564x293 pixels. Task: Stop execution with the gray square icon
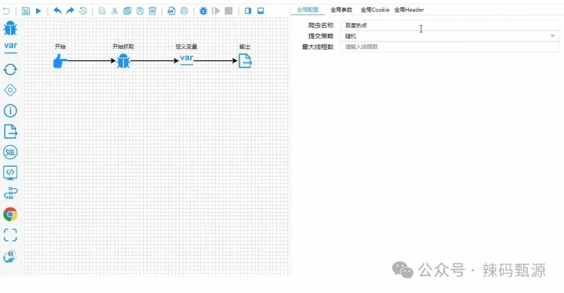(x=228, y=11)
